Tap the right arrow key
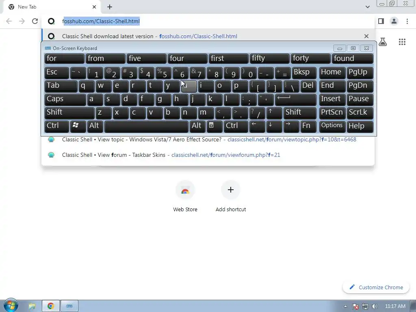Viewport: 416px width, 312px height. pos(291,126)
